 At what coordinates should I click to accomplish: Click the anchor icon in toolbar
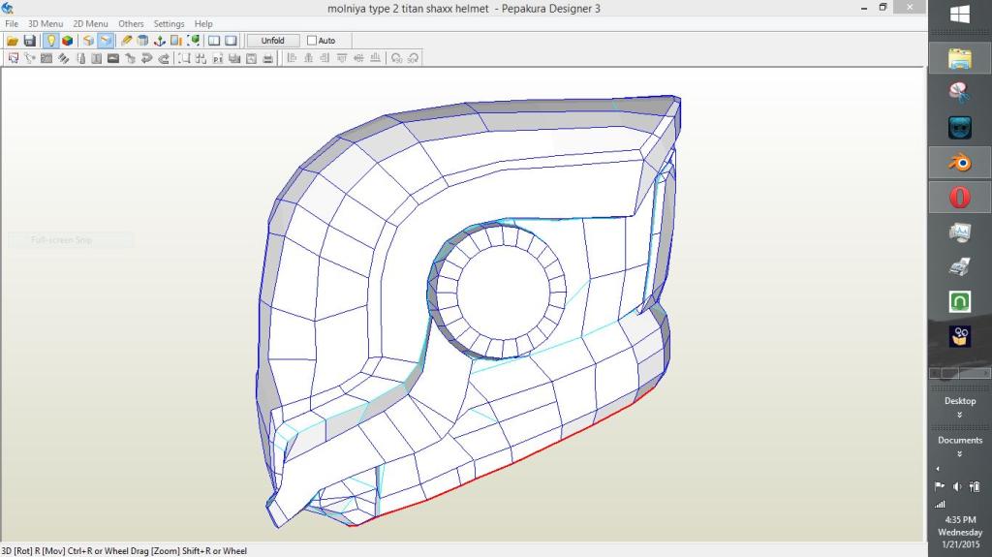click(x=160, y=41)
